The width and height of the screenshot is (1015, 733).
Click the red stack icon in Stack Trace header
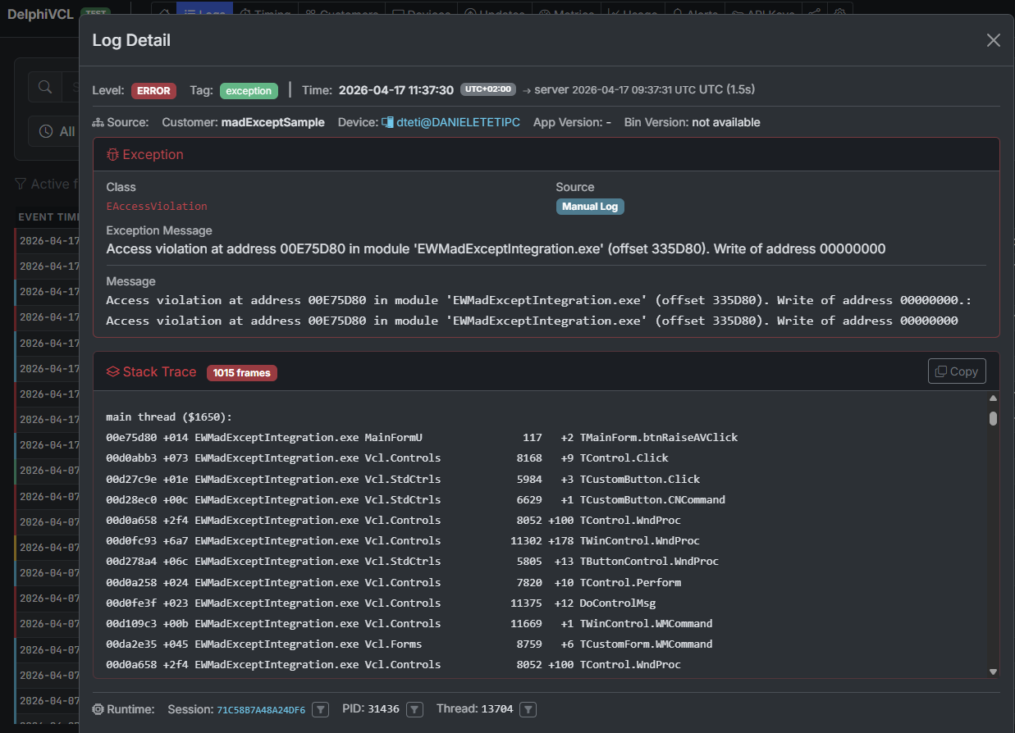[112, 371]
